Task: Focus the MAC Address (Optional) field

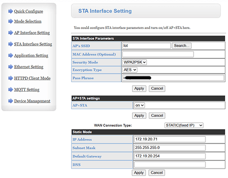Action: 158,54
